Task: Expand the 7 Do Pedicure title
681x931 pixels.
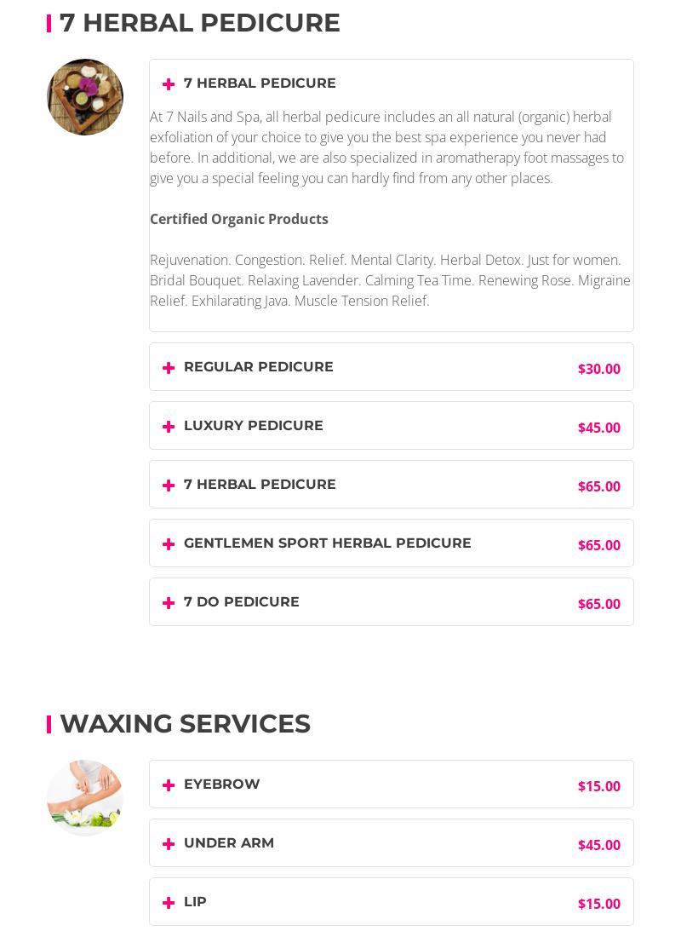Action: point(241,602)
